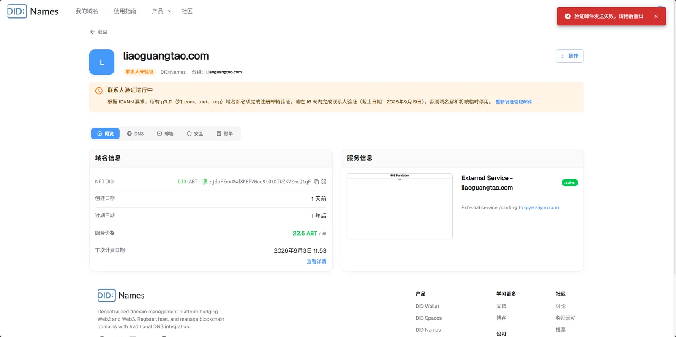Open DID Spaces footer link
Screen dimensions: 676x337
click(428, 318)
